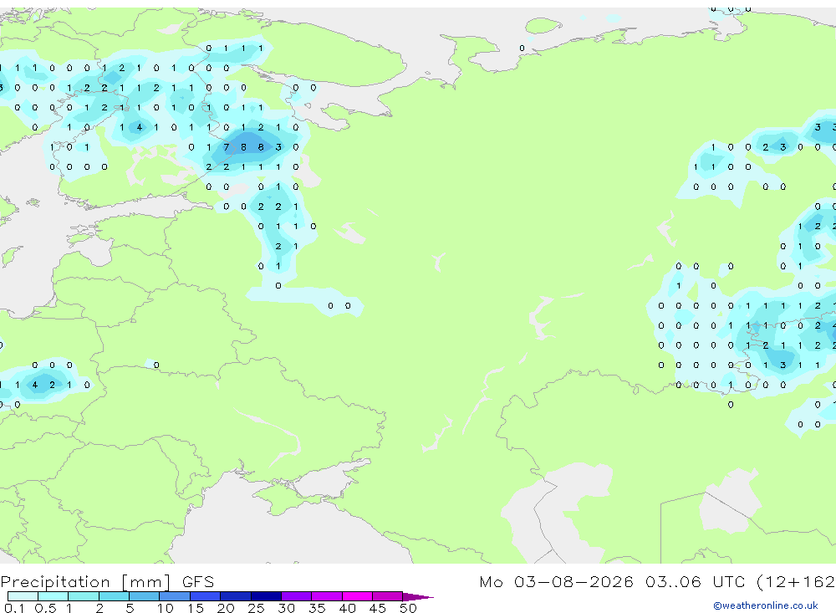The width and height of the screenshot is (836, 613).
Task: Click the '10' legend scale label
Action: click(x=166, y=608)
